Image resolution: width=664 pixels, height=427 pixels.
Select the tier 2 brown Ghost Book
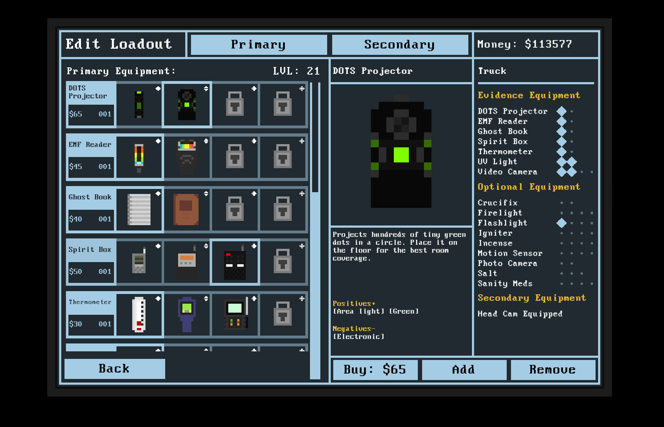tap(187, 209)
